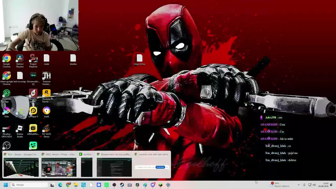Select the inedx text document icon
Screen dimensions: 336x189
[46, 60]
